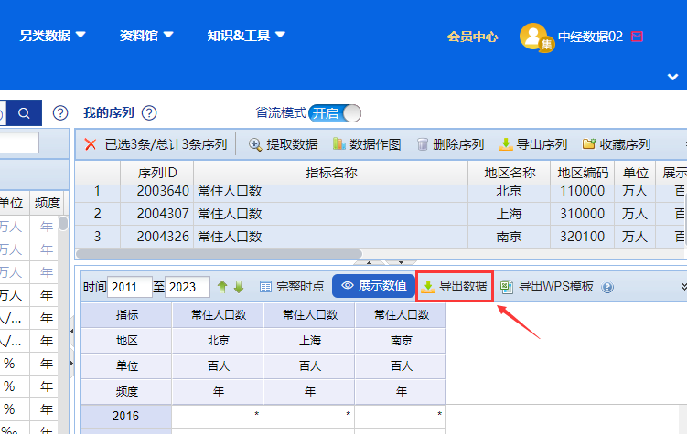Open 数据作图 charting tool
Screen dimensions: 687x434
pos(367,144)
